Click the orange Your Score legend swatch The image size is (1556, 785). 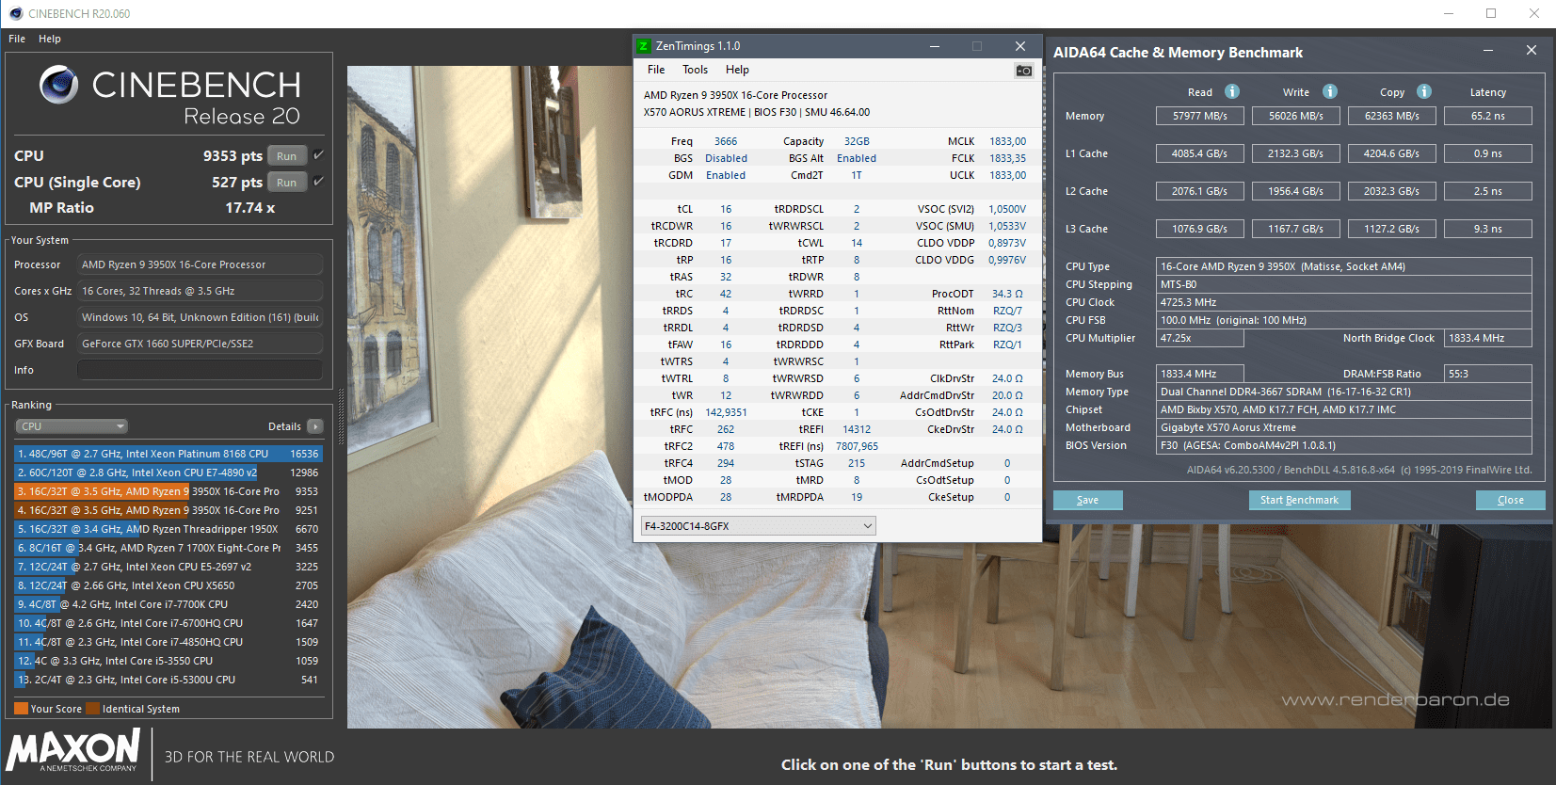pos(22,709)
